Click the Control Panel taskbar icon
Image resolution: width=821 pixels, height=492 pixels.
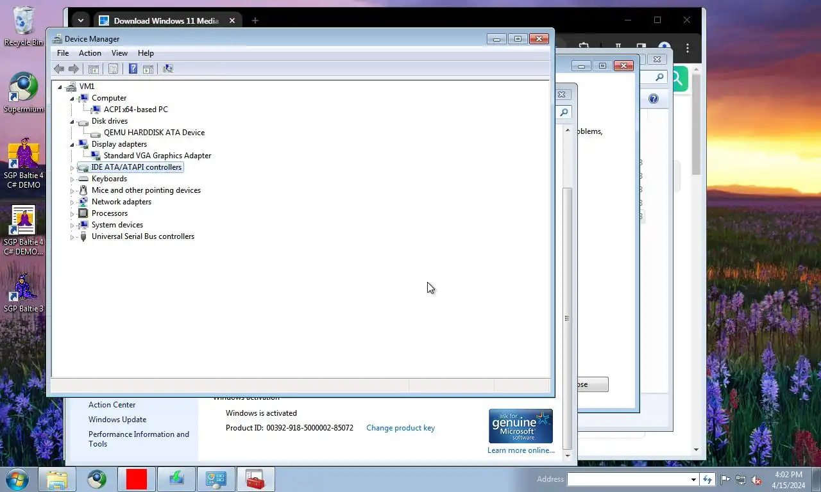[216, 479]
